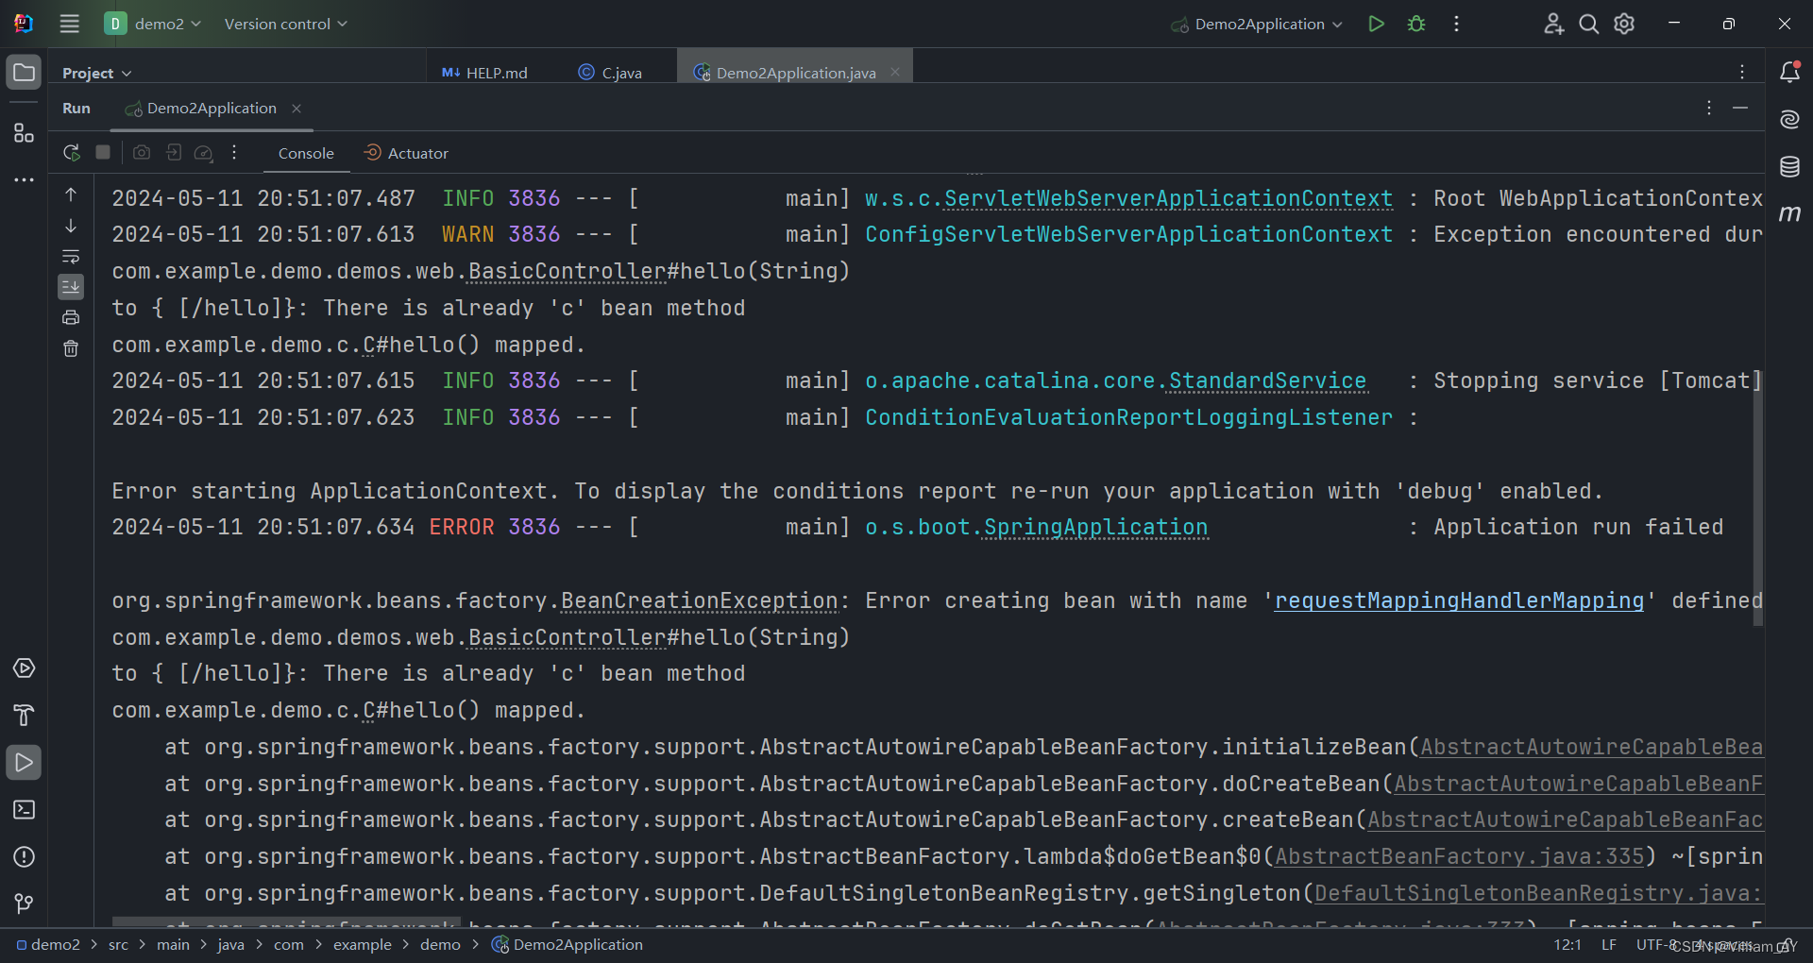Open IDE settings gear

(x=1624, y=24)
